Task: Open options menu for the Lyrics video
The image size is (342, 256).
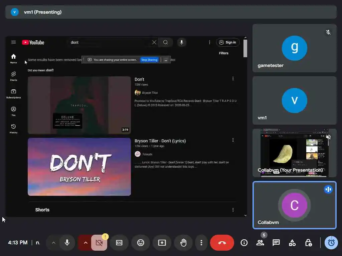Action: (x=233, y=140)
